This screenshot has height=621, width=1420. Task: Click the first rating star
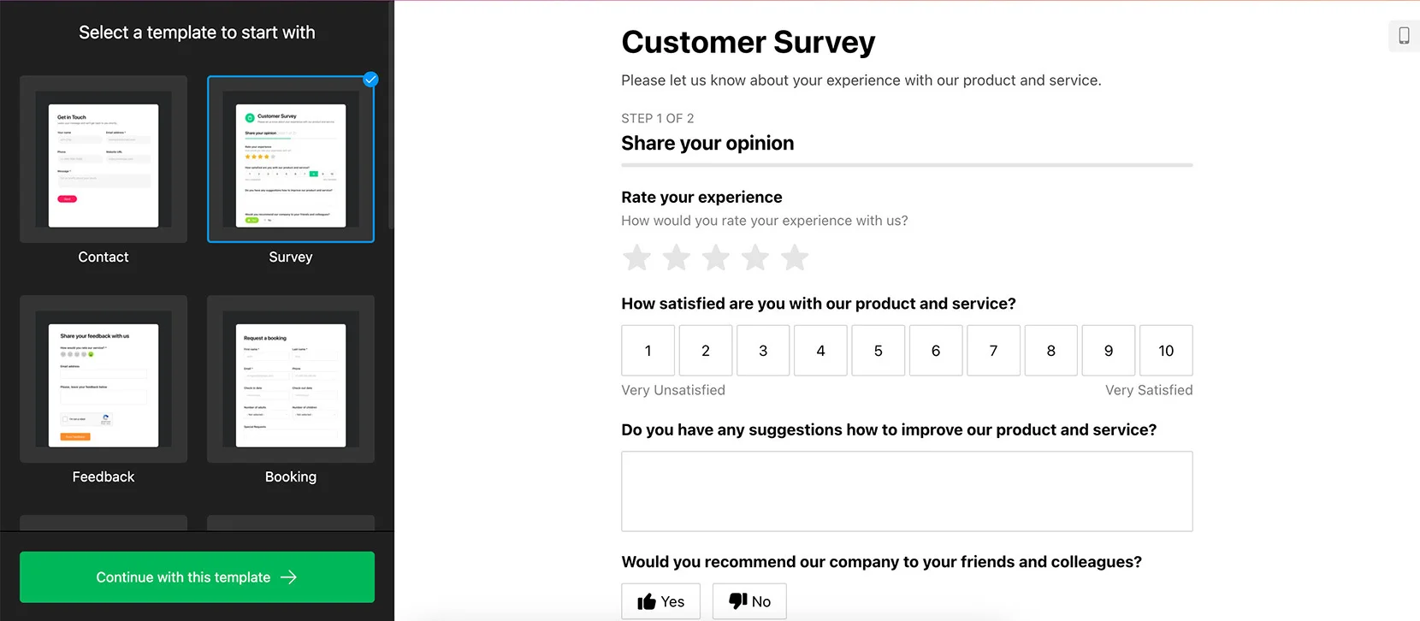pyautogui.click(x=636, y=257)
